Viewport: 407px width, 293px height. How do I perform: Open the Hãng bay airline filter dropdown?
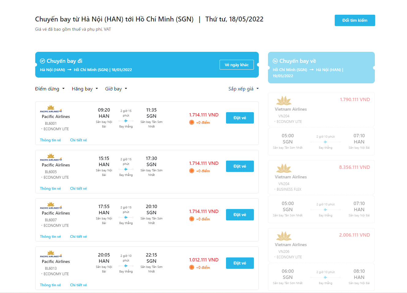[x=85, y=89]
